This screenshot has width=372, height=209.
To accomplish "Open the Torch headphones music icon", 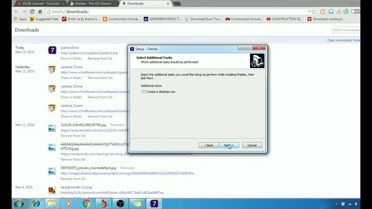I will (331, 12).
